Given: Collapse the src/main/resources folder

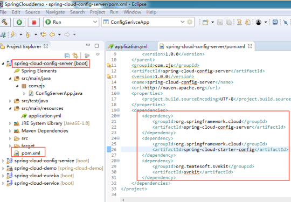Looking at the screenshot, I should point(10,108).
